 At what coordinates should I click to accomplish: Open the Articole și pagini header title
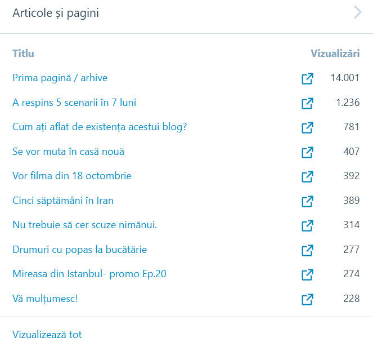(56, 13)
